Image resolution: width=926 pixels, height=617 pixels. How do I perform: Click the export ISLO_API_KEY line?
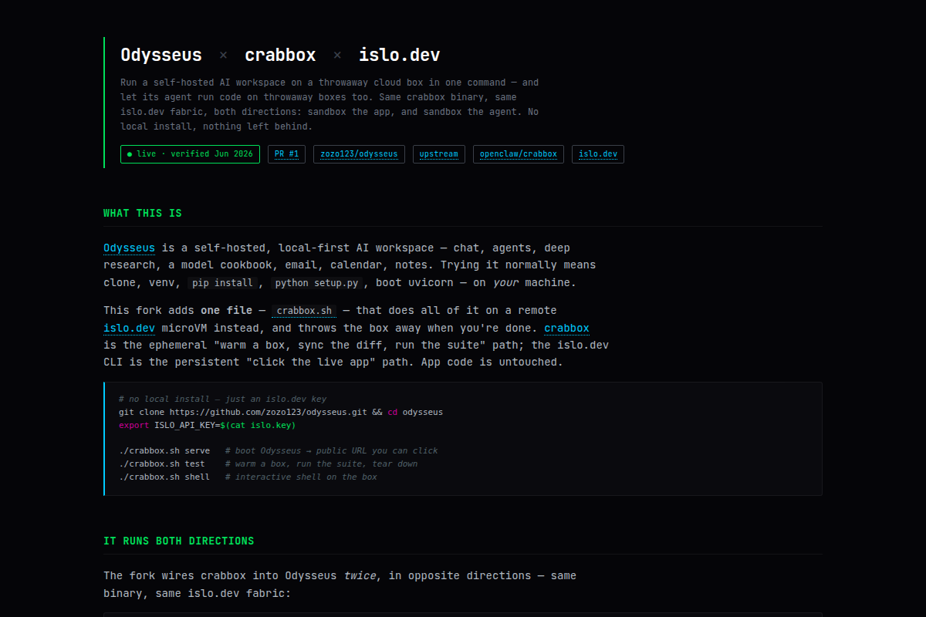point(208,425)
